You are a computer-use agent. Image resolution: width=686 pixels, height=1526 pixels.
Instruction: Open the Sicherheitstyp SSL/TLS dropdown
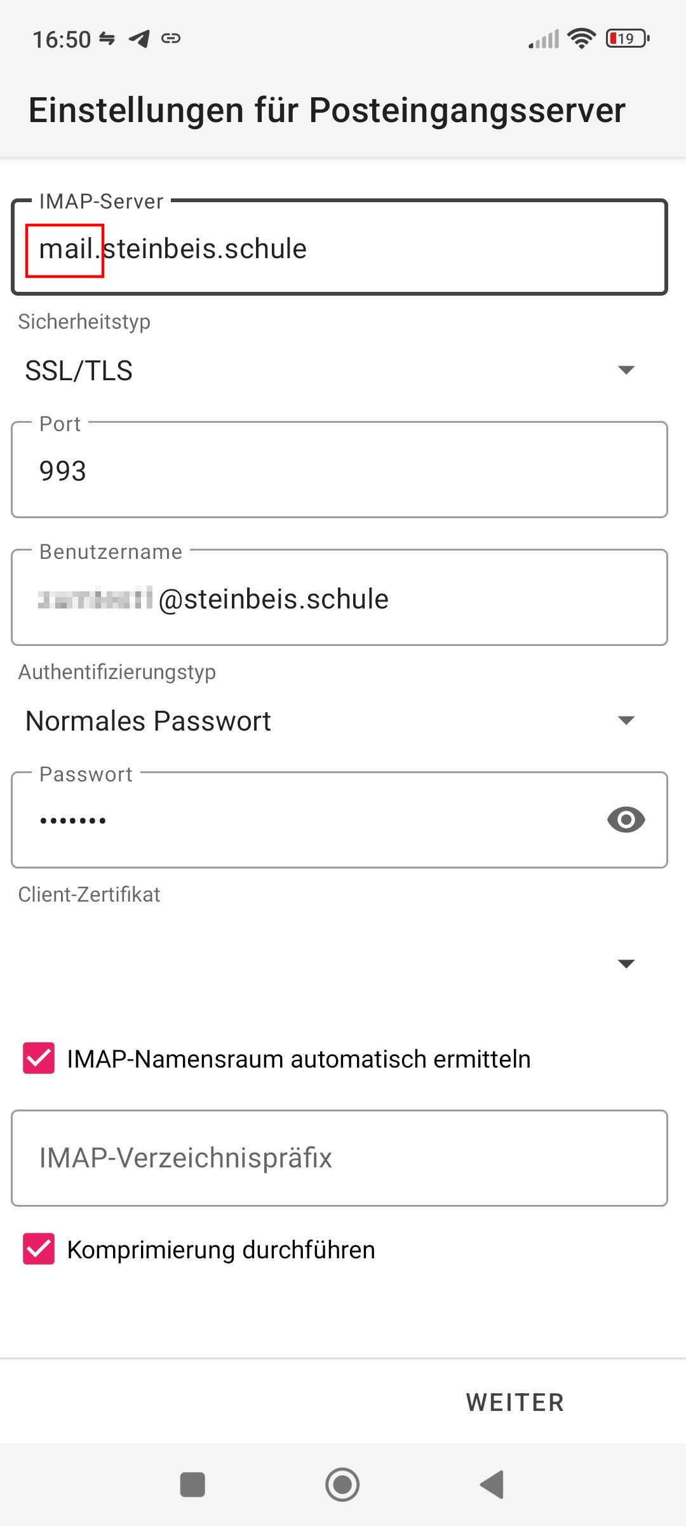click(330, 370)
